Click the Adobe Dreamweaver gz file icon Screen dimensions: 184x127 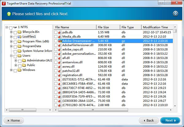click(60, 41)
